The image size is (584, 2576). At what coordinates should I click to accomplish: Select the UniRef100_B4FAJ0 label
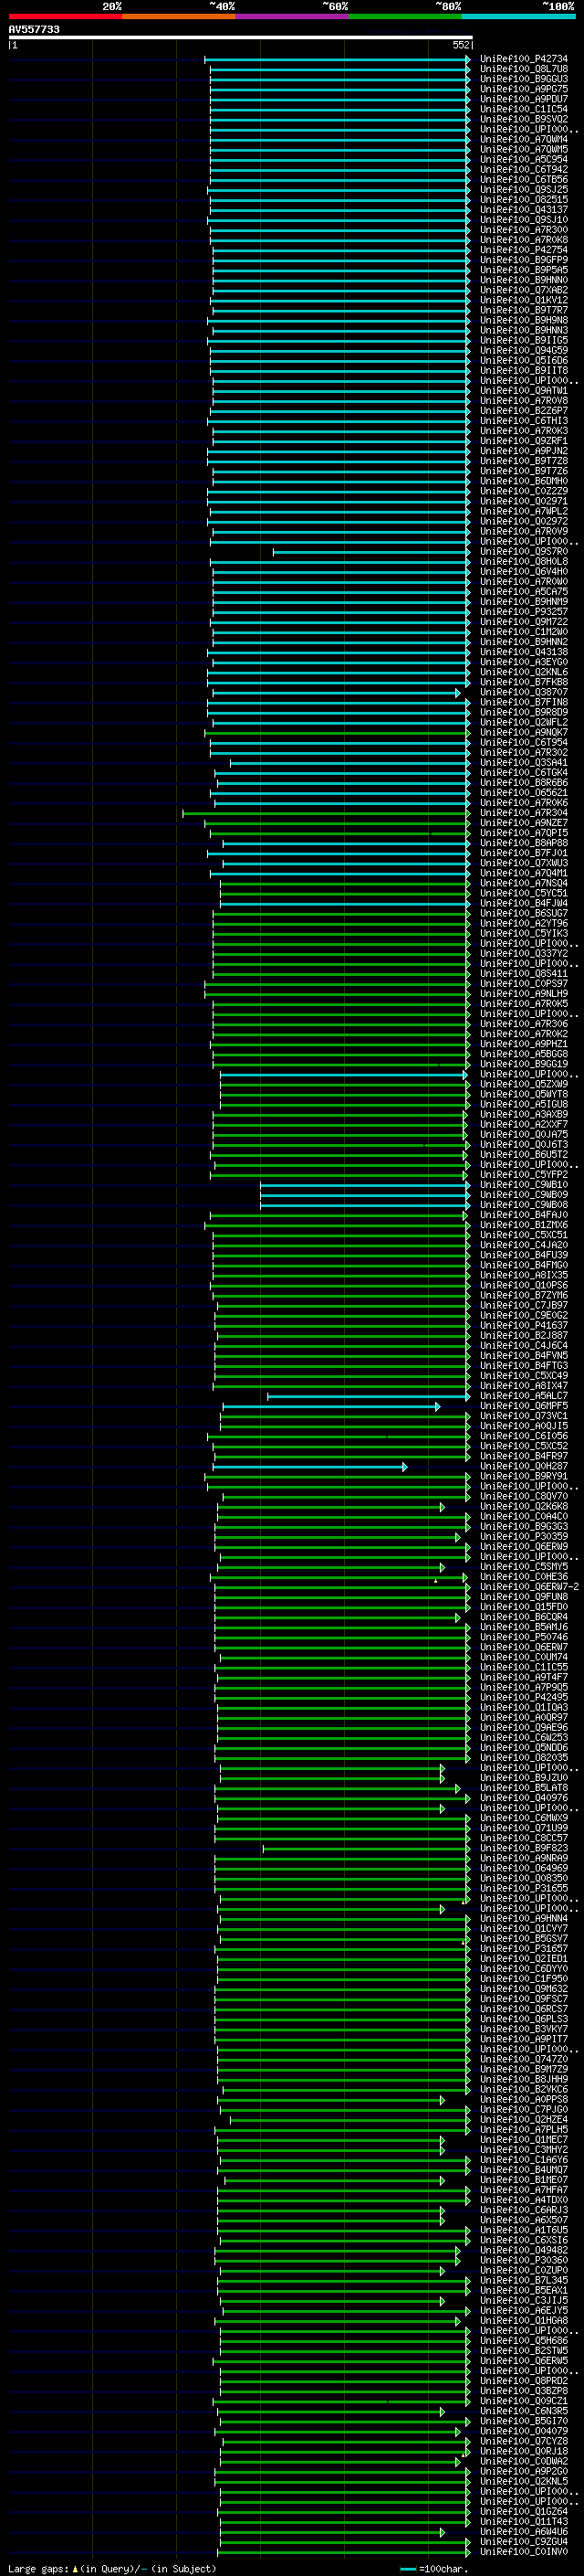(x=523, y=1215)
